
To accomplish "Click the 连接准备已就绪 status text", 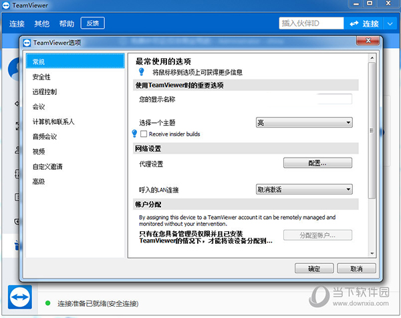I will point(98,303).
